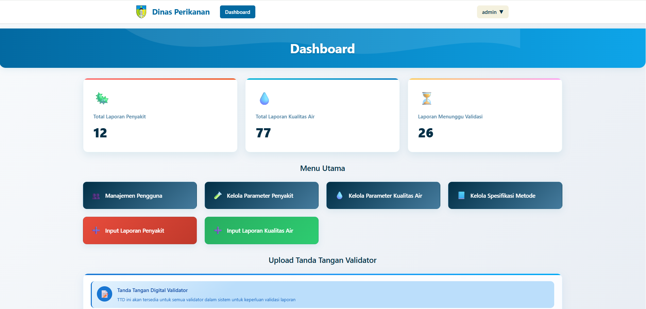Open the Laporan Menunggu Validasi card

[x=485, y=116]
